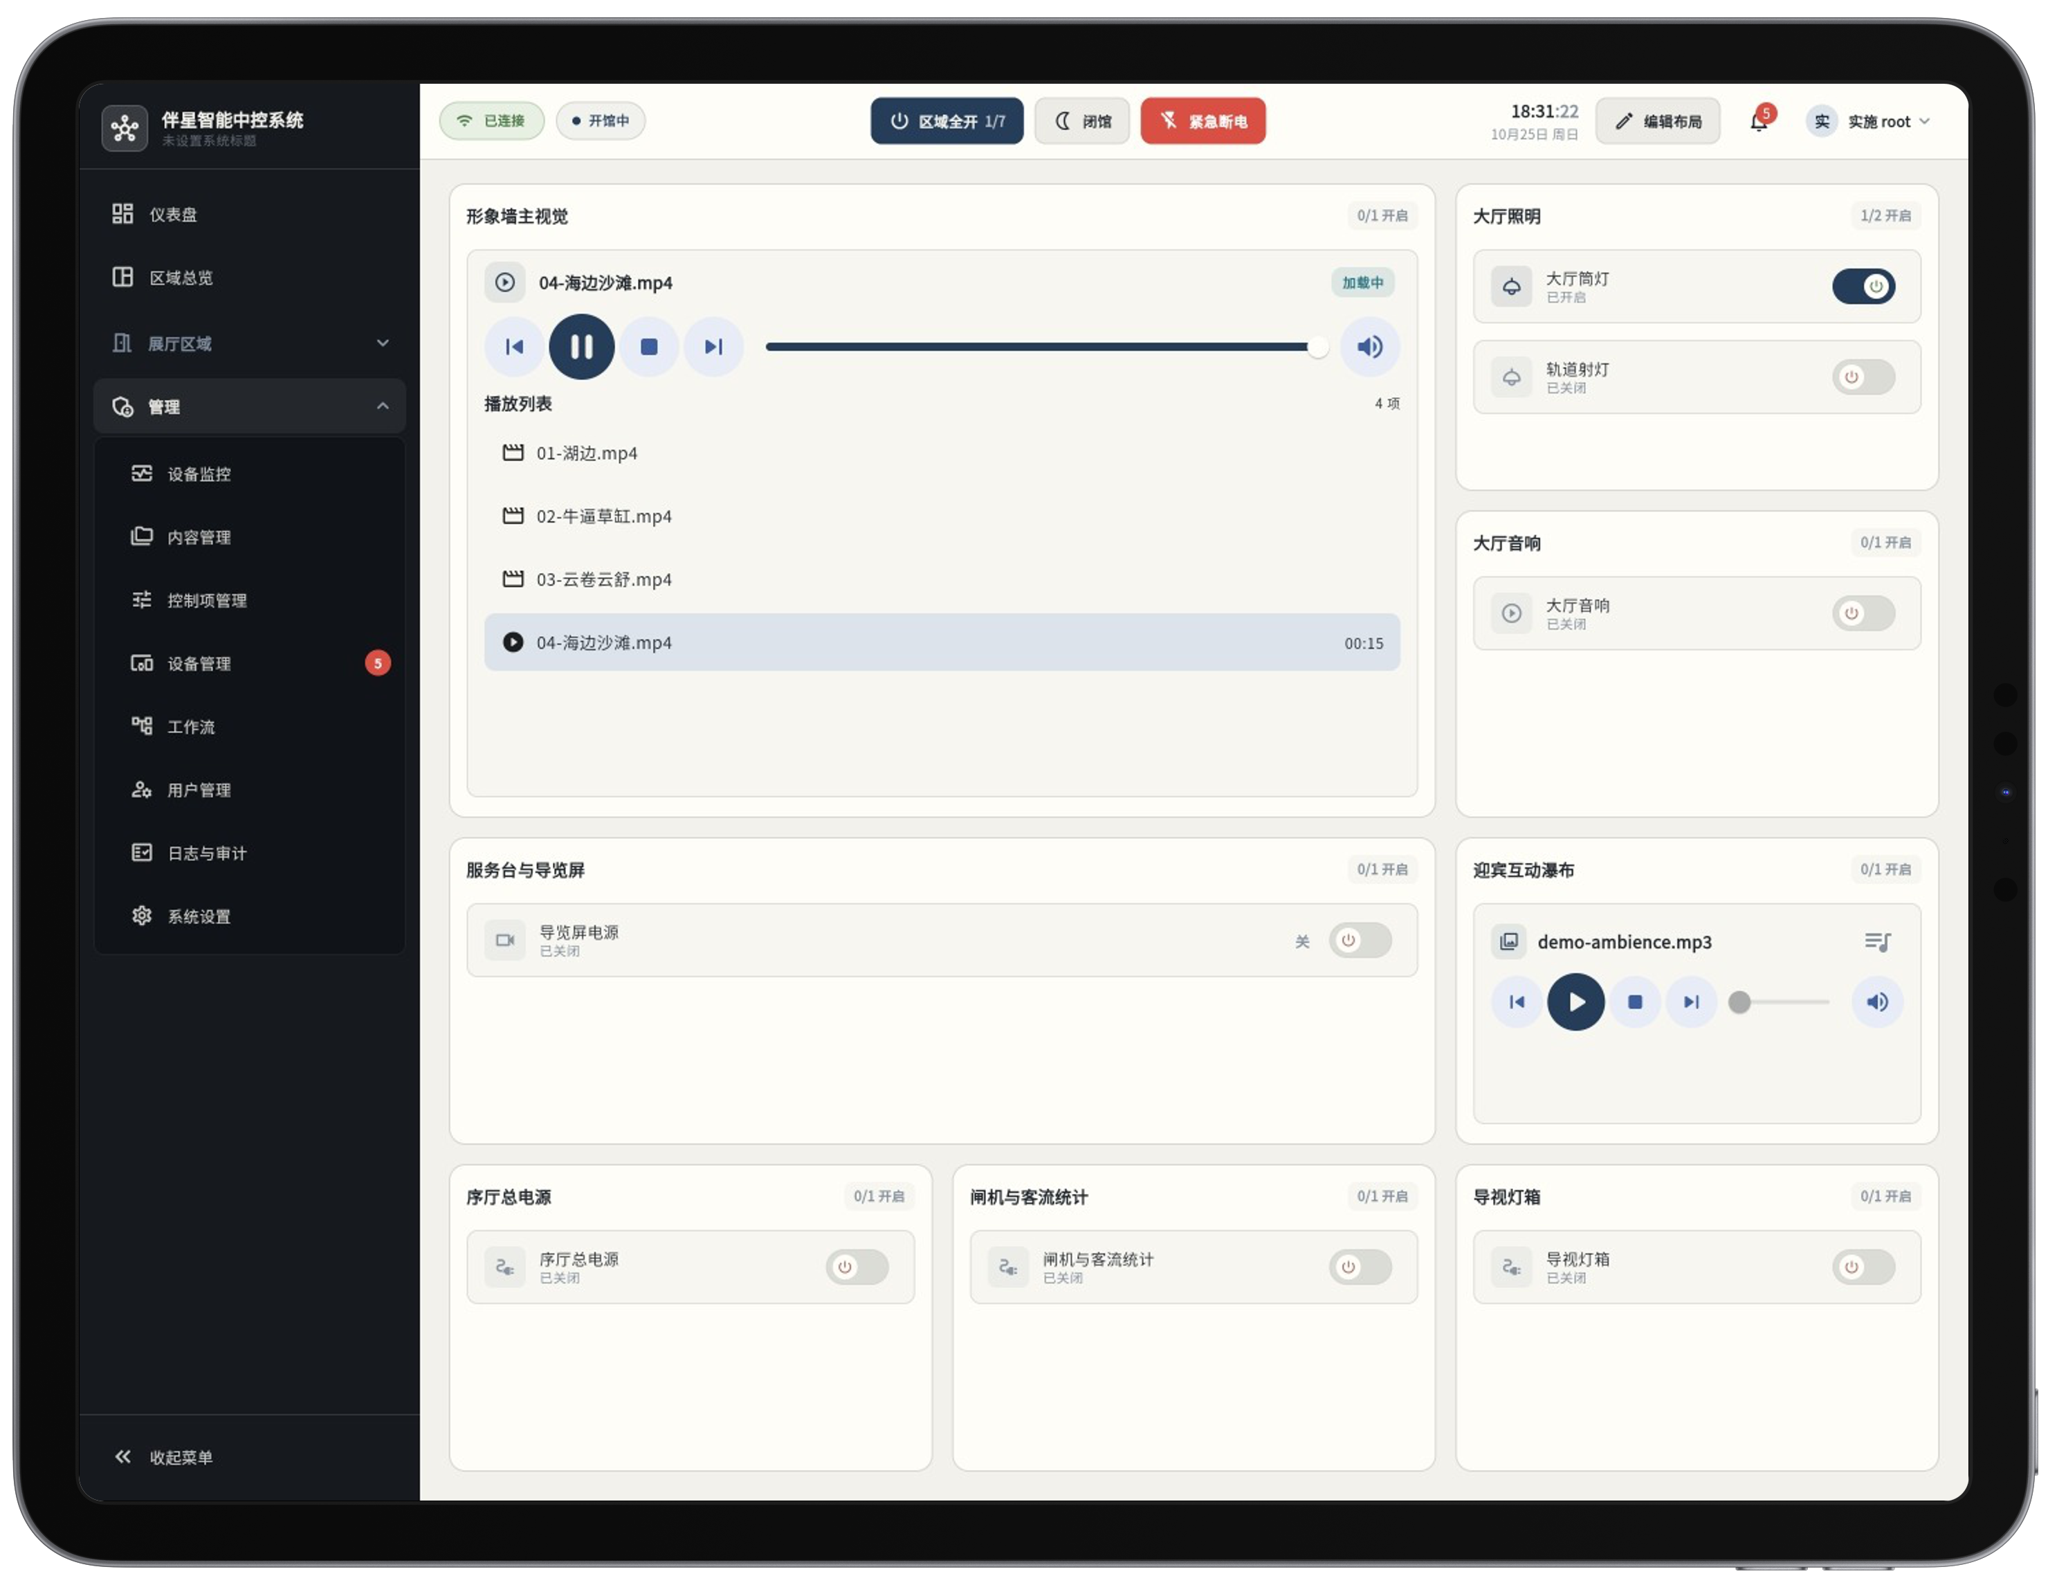This screenshot has width=2048, height=1585.
Task: Open 内容管理 in sidebar
Action: point(250,537)
